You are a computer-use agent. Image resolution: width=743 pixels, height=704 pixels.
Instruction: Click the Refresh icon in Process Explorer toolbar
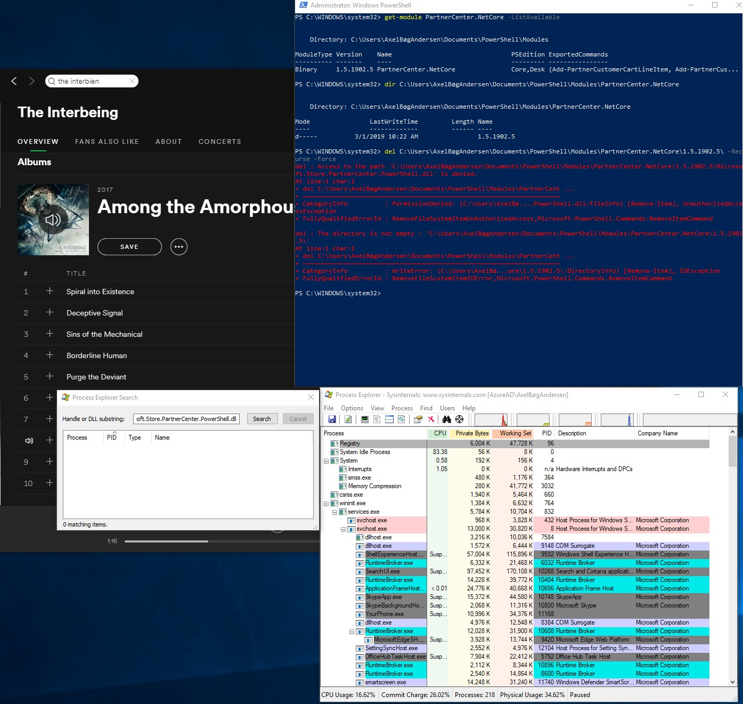coord(348,419)
